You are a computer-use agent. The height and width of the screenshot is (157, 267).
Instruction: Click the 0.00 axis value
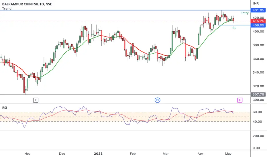[x=256, y=148]
